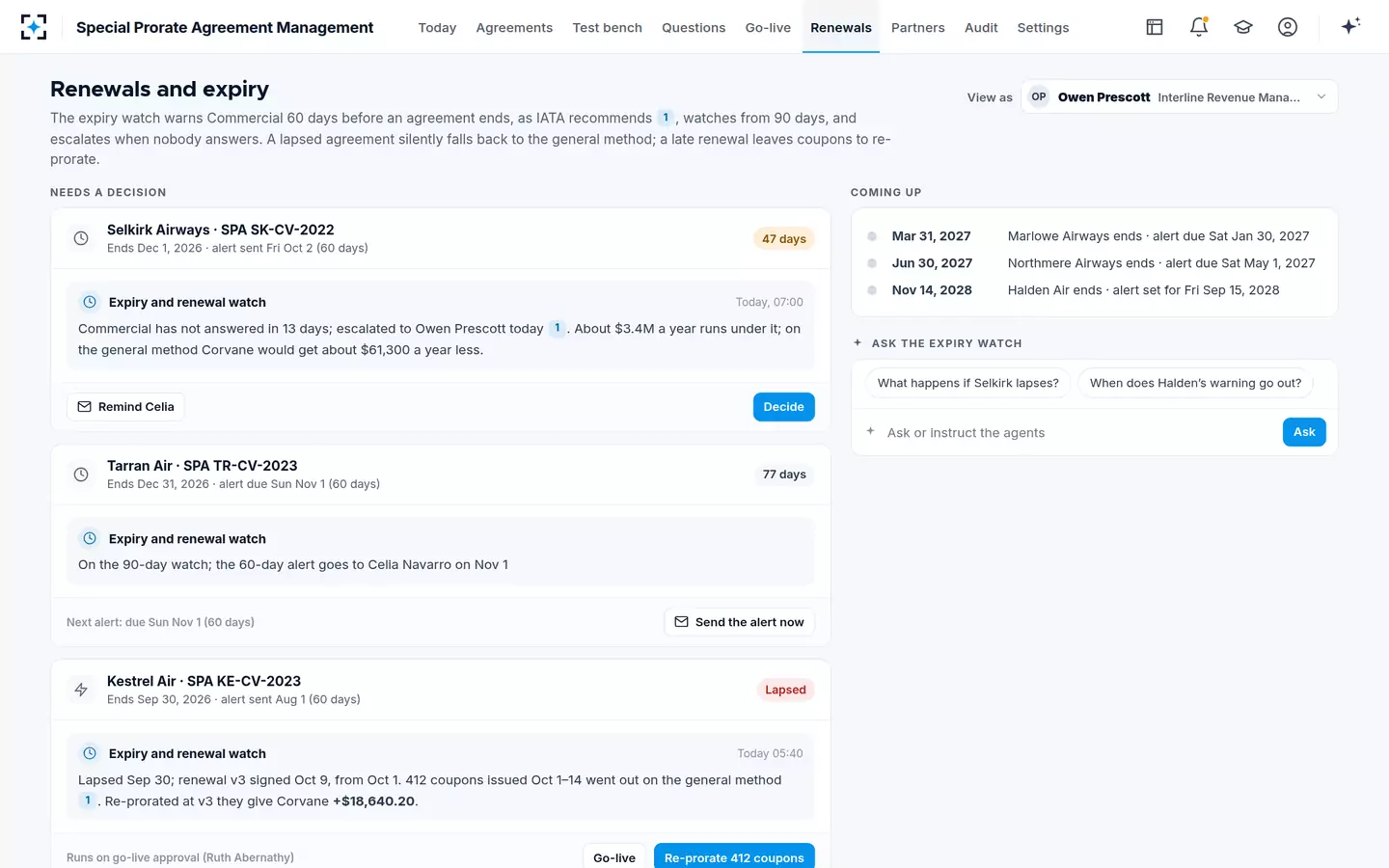Image resolution: width=1389 pixels, height=868 pixels.
Task: Open the graduation cap learning icon
Action: pos(1243,27)
